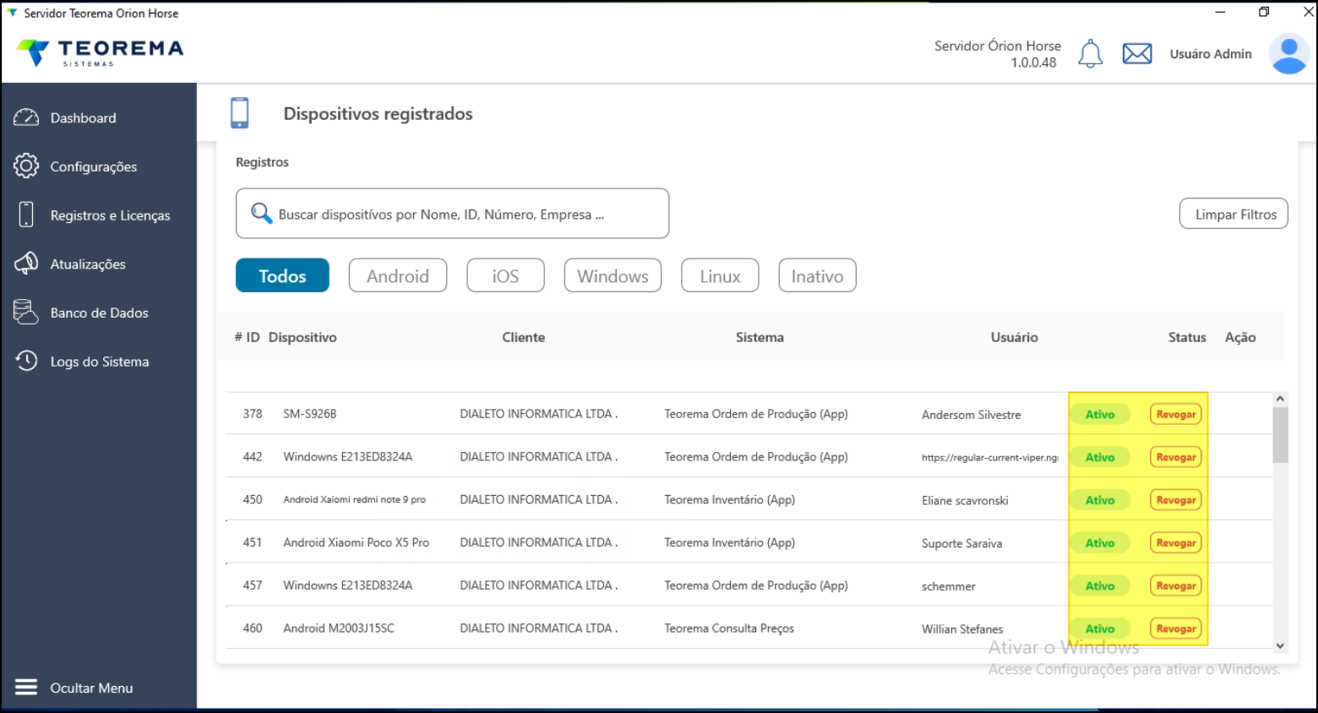Viewport: 1318px width, 713px height.
Task: Click the table vertical scrollbar thumb
Action: coord(1280,434)
